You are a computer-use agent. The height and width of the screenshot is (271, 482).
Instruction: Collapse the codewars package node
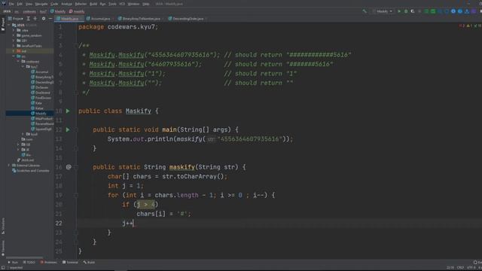(x=18, y=62)
